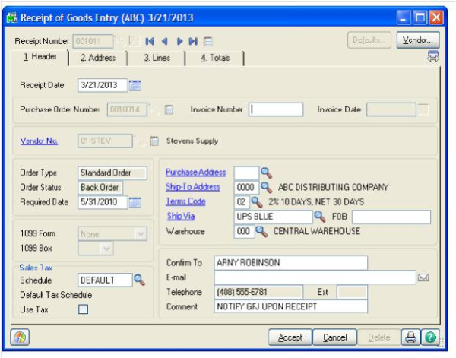This screenshot has height=358, width=456.
Task: Go to the first receipt record
Action: [x=150, y=41]
